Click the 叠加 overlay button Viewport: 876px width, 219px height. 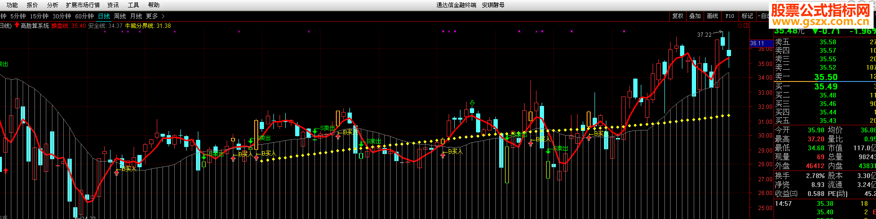695,16
